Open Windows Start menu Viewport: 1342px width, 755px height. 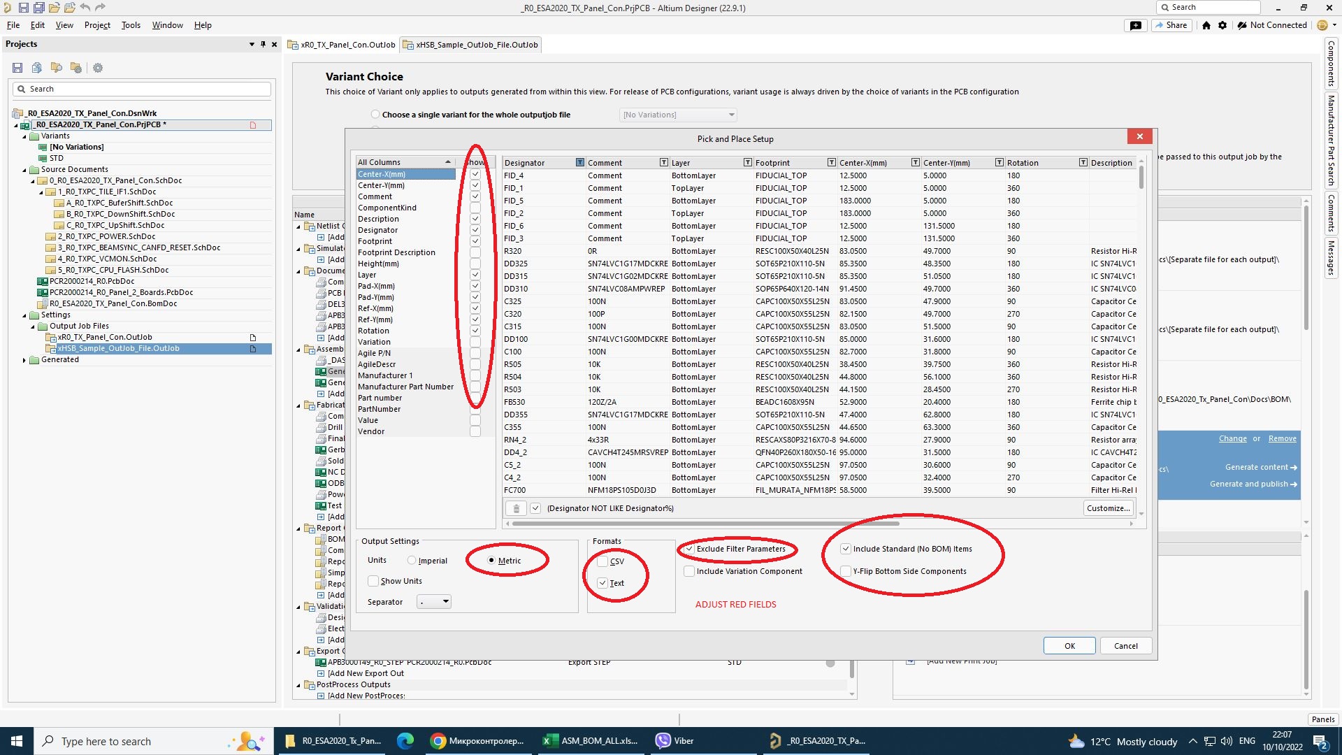(x=17, y=741)
